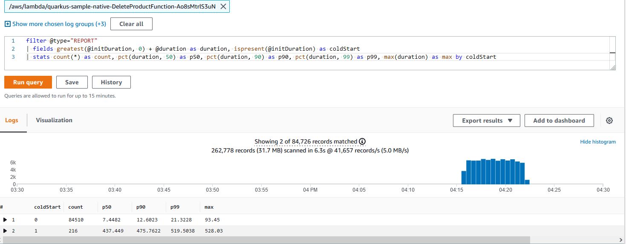Click count value 84510
This screenshot has height=244, width=626.
[x=76, y=220]
